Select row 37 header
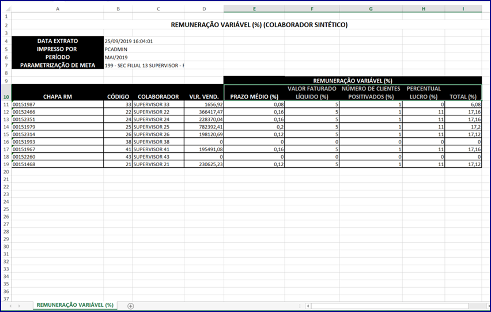Viewport: 491px width, 312px height. pyautogui.click(x=6, y=299)
